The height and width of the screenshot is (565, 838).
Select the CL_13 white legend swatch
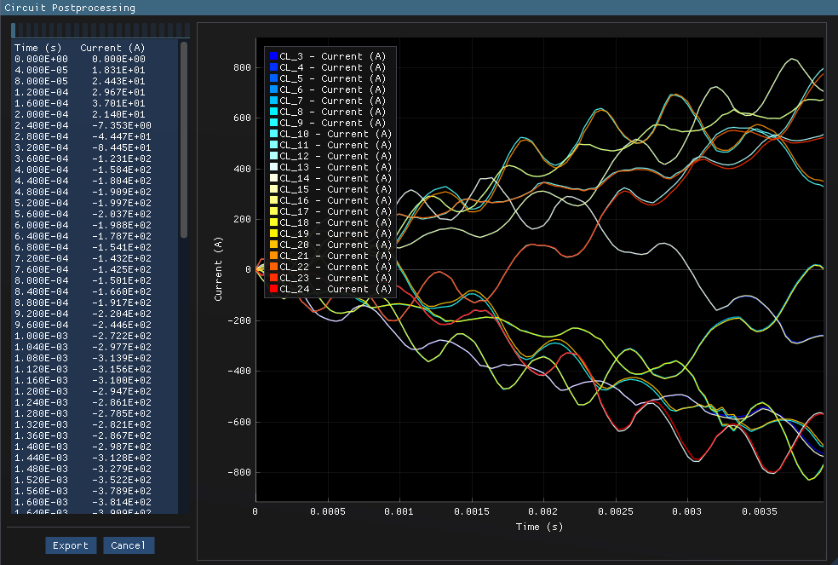click(273, 167)
